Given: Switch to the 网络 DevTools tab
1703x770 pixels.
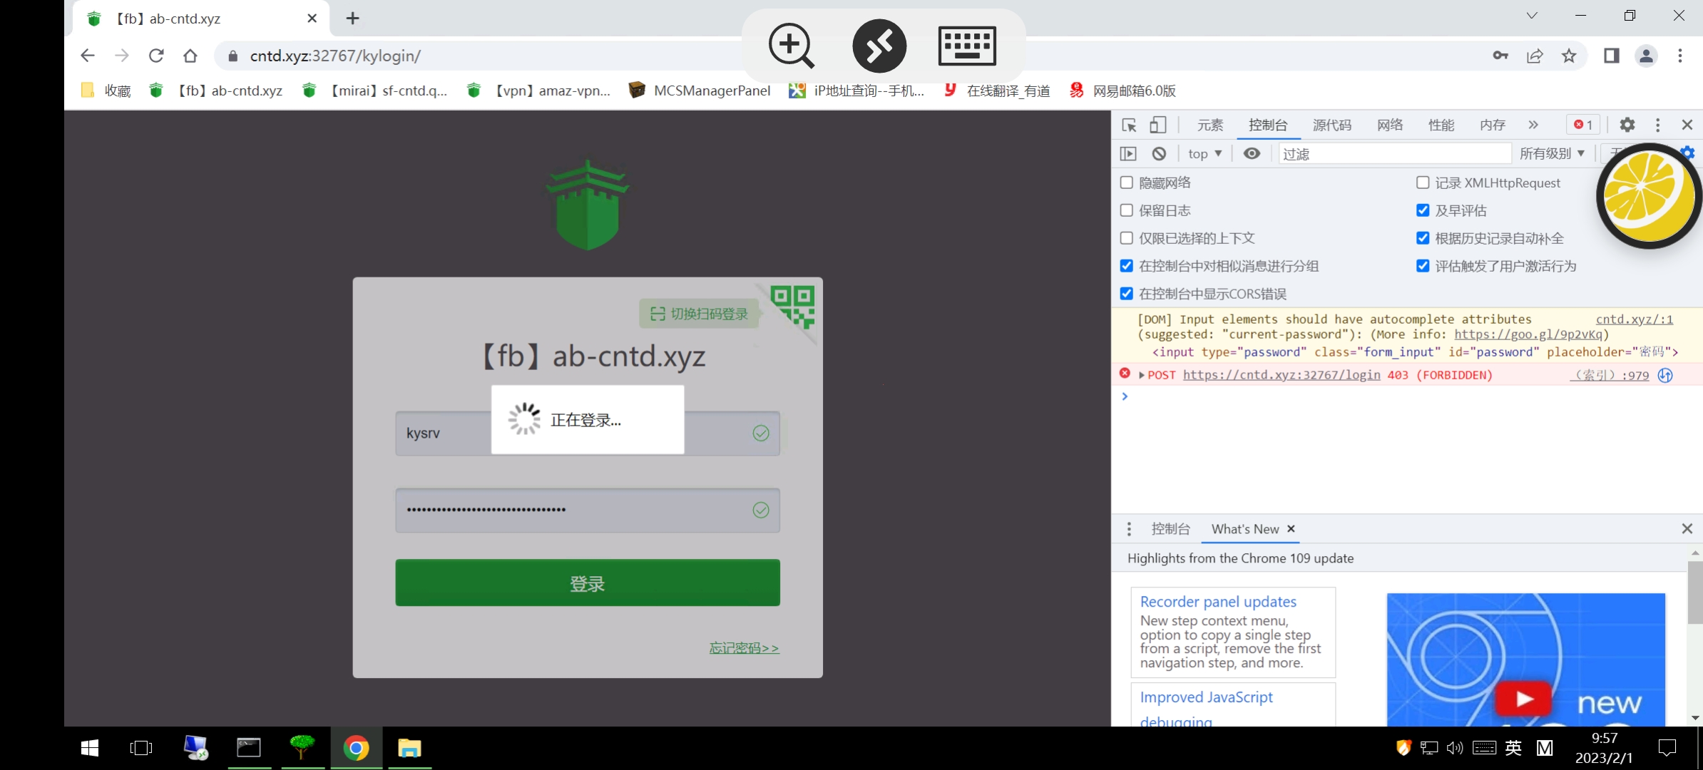Looking at the screenshot, I should point(1389,125).
